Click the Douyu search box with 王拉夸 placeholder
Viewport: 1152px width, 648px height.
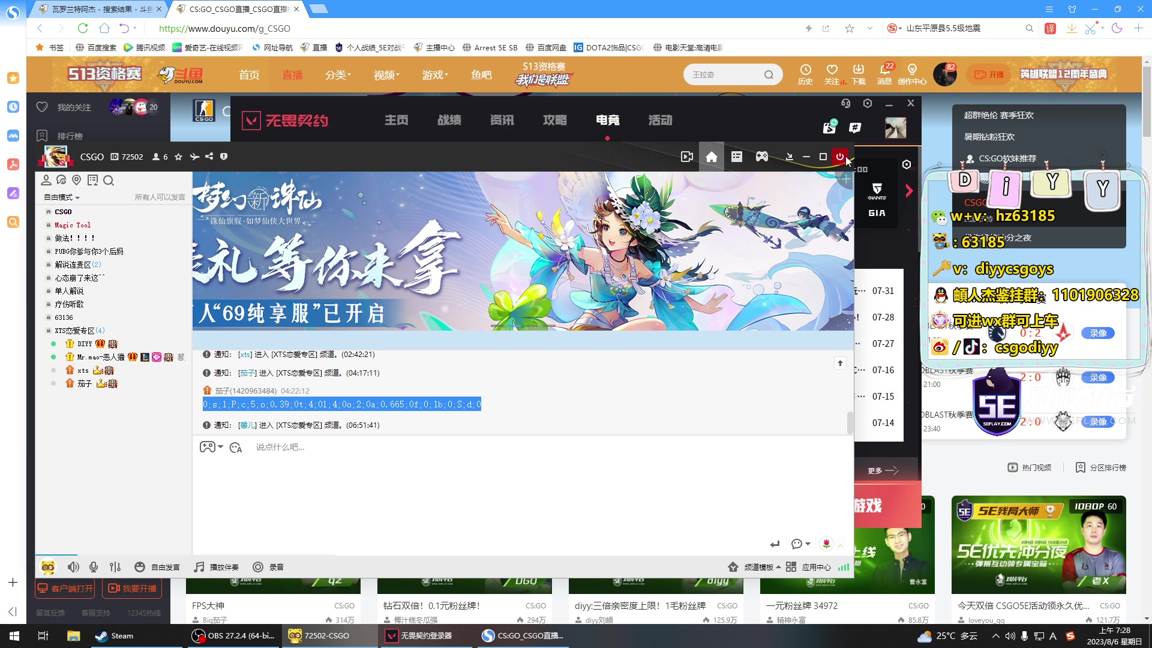pos(733,74)
